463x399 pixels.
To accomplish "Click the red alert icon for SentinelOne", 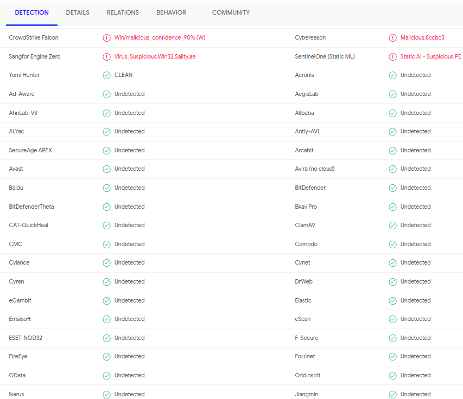I will click(392, 56).
